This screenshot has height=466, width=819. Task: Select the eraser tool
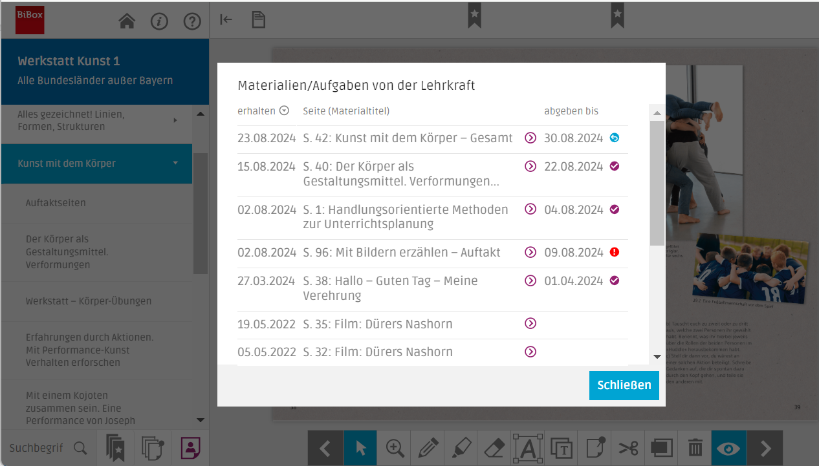(495, 448)
